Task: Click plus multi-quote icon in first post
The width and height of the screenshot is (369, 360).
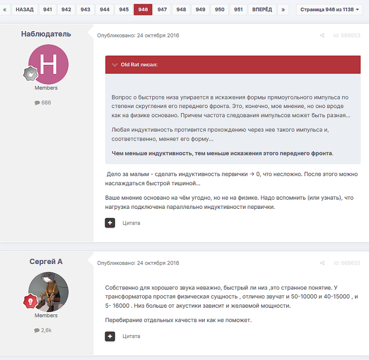Action: pyautogui.click(x=110, y=223)
